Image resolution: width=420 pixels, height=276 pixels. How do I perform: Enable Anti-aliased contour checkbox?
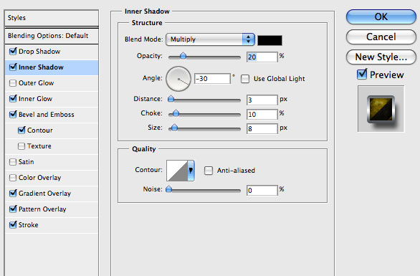[x=209, y=171]
